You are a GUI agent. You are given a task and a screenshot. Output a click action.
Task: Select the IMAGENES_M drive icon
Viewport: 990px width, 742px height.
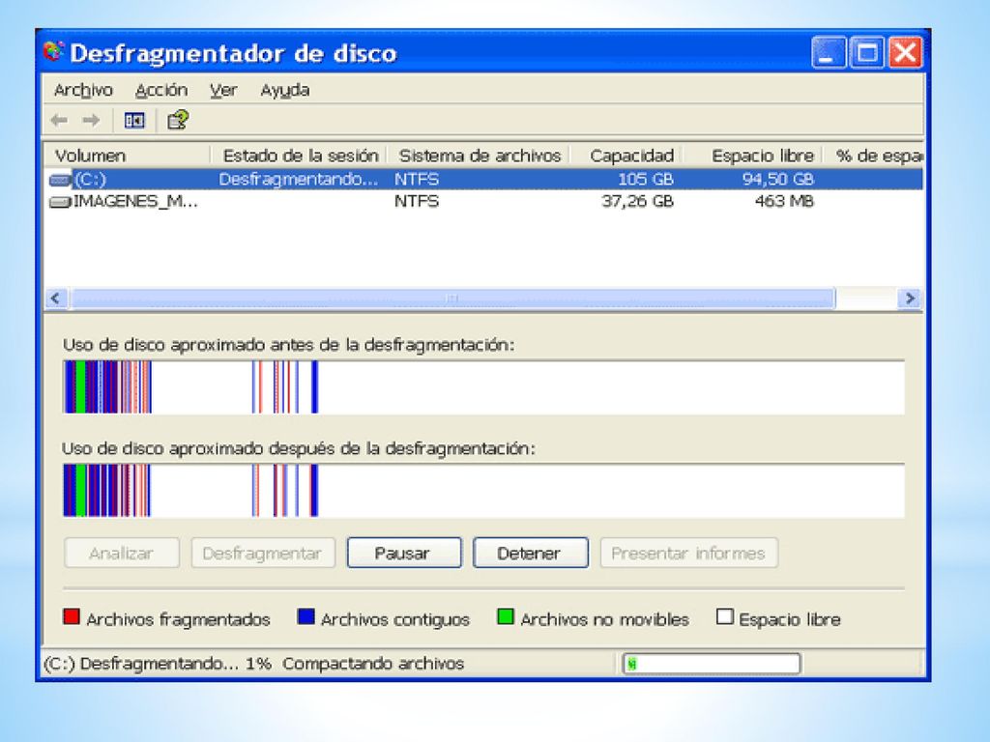click(x=59, y=203)
